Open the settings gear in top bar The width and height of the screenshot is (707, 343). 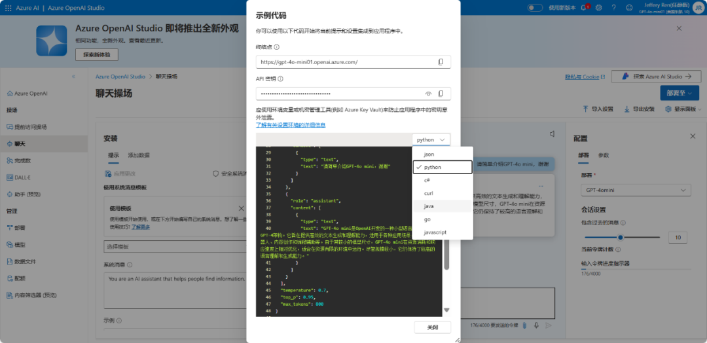point(599,7)
